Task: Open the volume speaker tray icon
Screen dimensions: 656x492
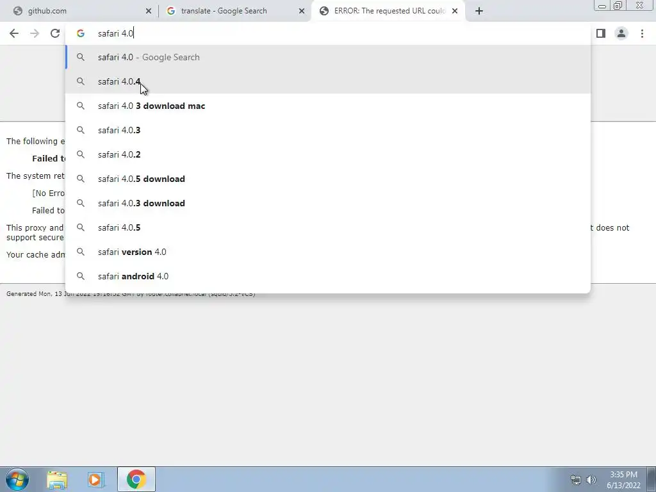Action: coord(591,480)
